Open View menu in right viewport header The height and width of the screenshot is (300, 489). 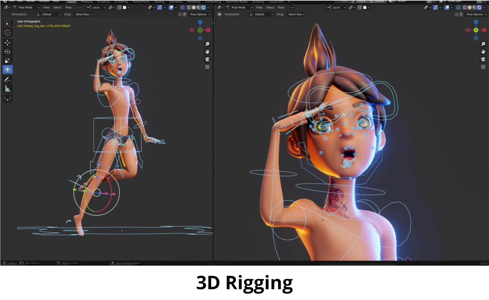(x=259, y=7)
